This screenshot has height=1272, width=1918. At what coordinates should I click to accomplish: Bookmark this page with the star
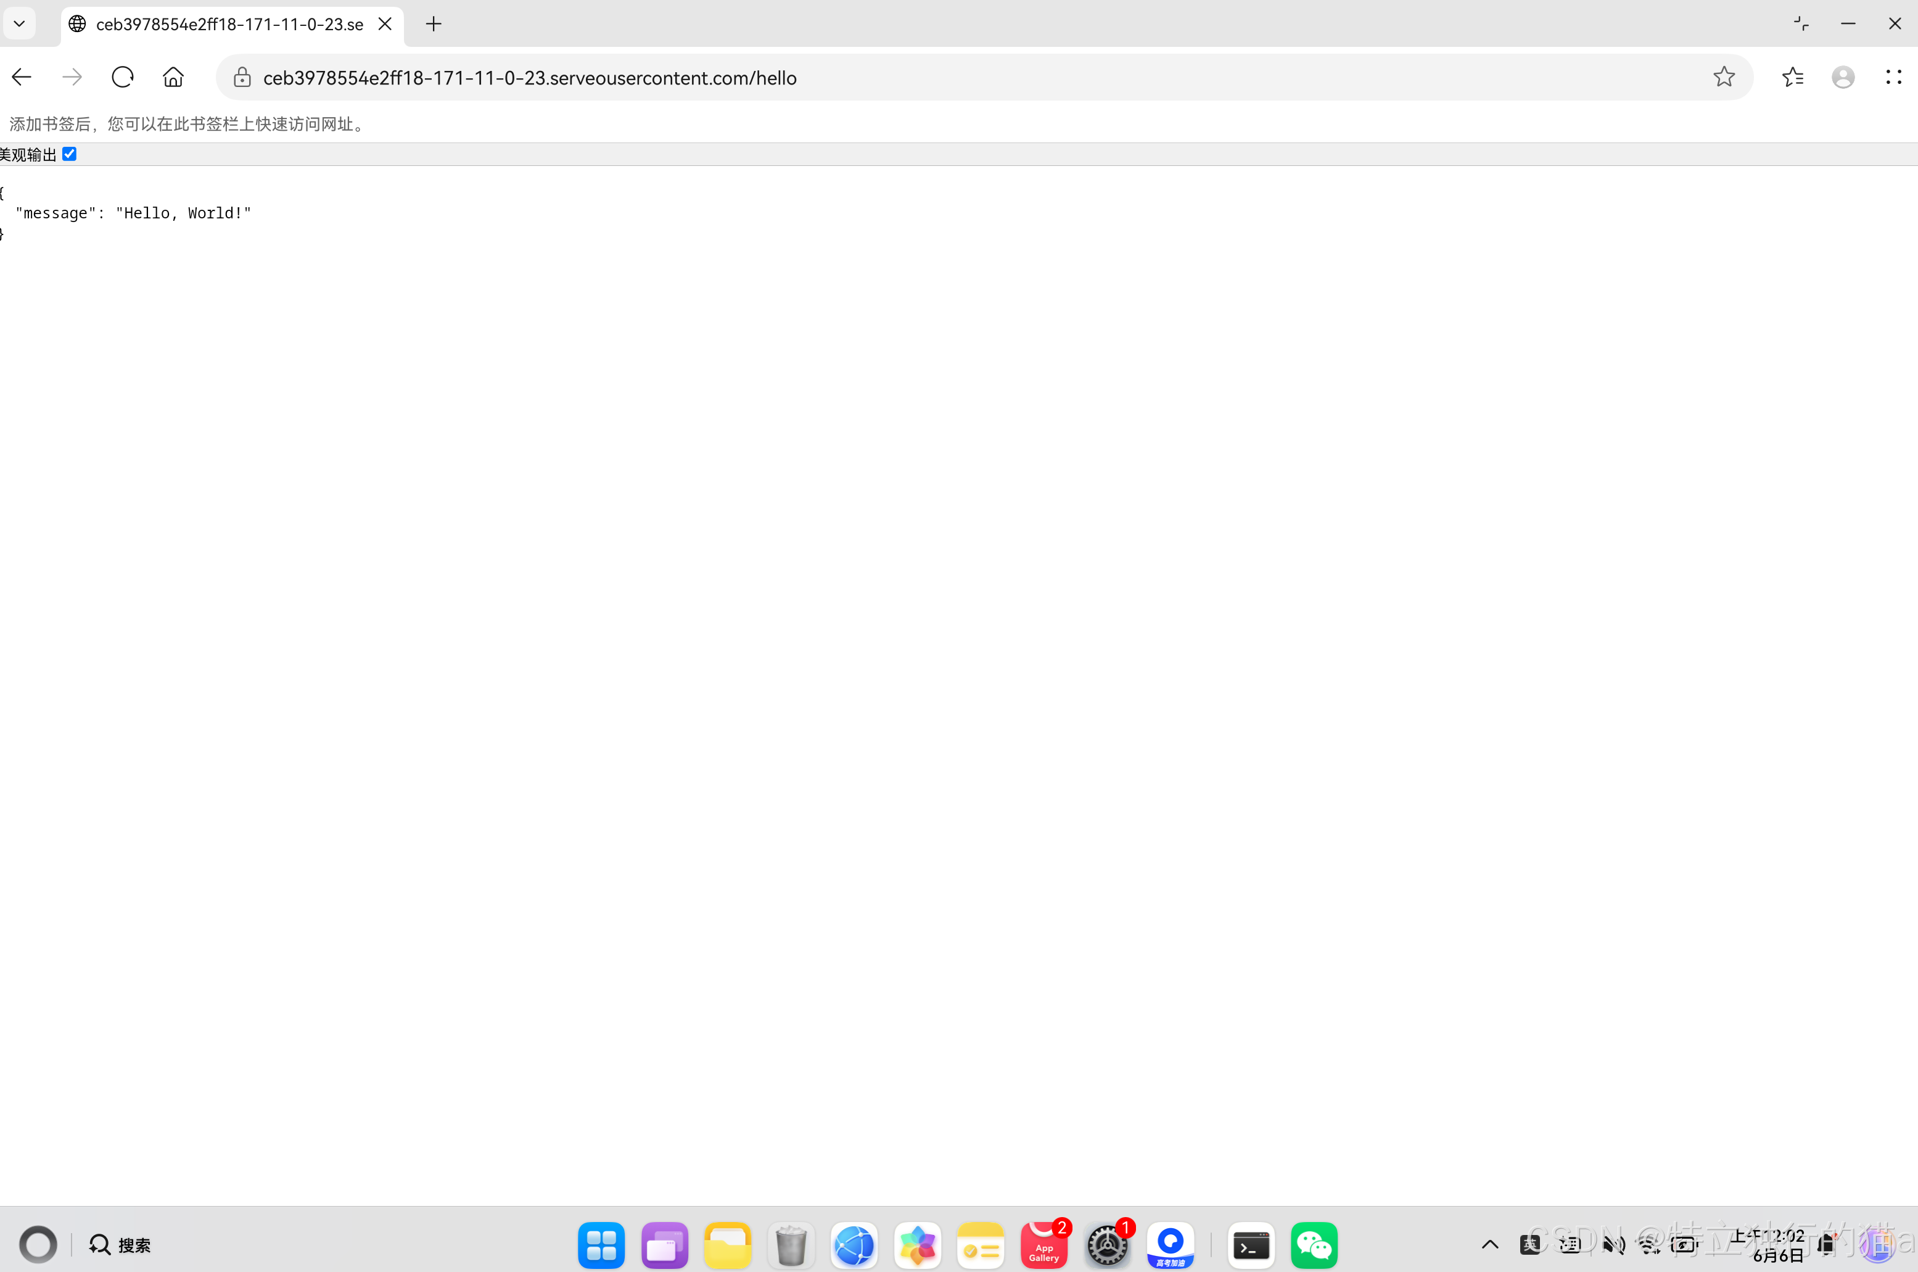[x=1724, y=77]
